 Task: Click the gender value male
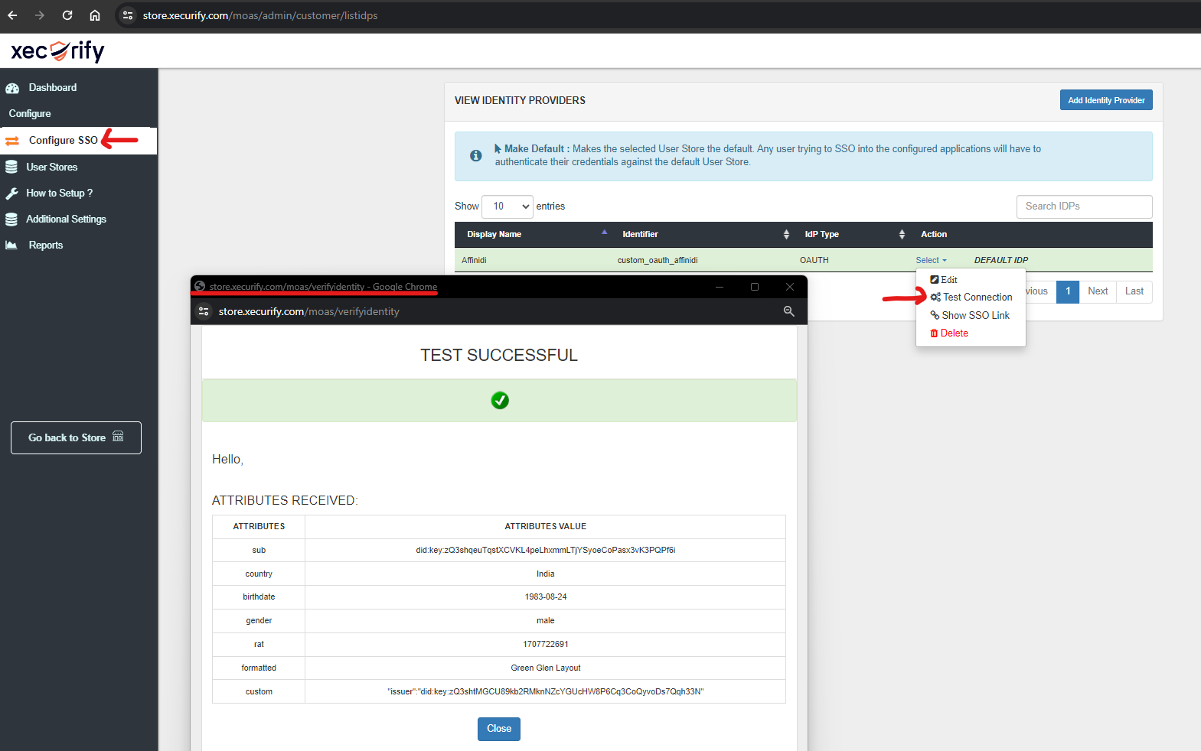546,621
